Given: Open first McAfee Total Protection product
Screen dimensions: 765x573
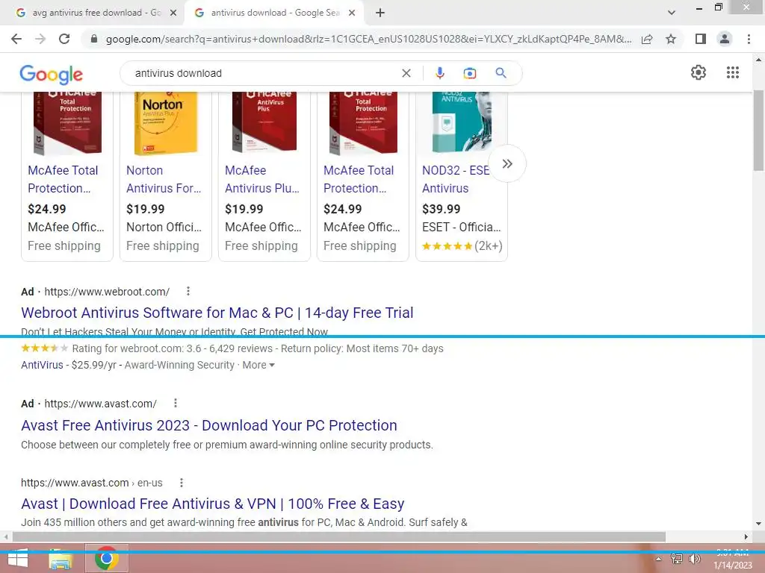Looking at the screenshot, I should [63, 179].
